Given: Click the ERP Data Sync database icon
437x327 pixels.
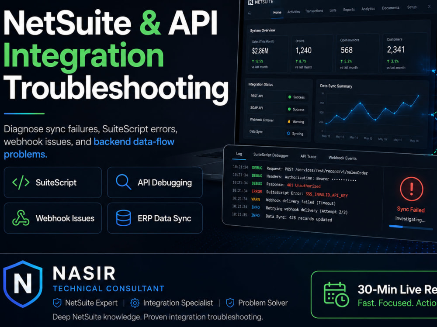Looking at the screenshot, I should (x=123, y=218).
